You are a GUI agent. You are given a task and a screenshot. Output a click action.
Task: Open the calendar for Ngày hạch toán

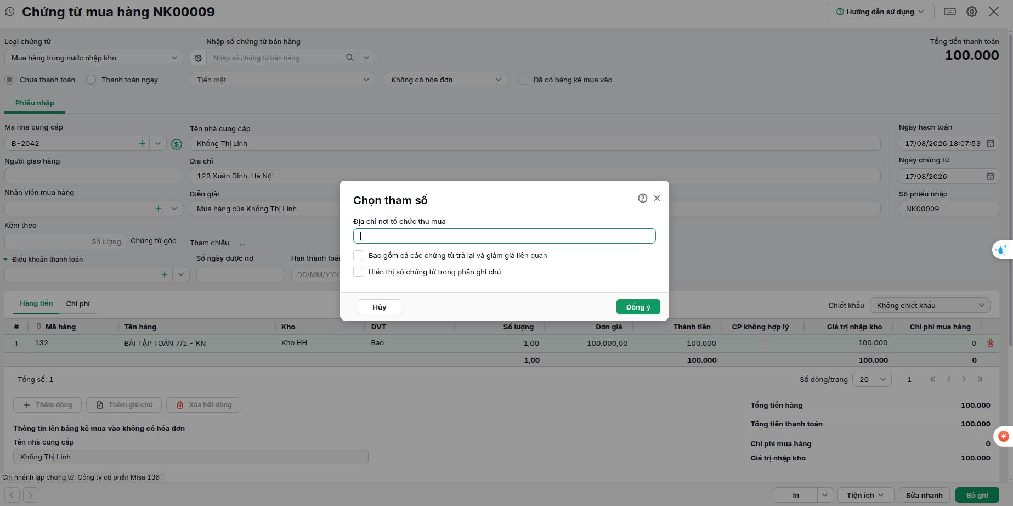click(x=991, y=143)
